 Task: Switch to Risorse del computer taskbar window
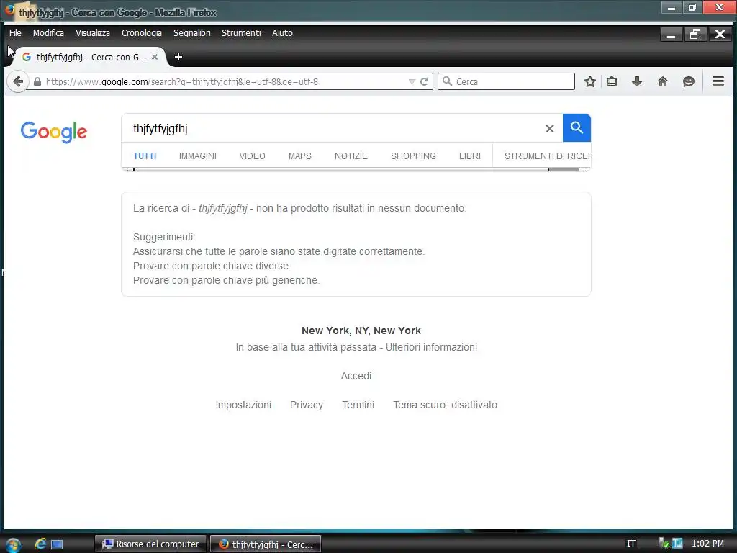pyautogui.click(x=150, y=544)
